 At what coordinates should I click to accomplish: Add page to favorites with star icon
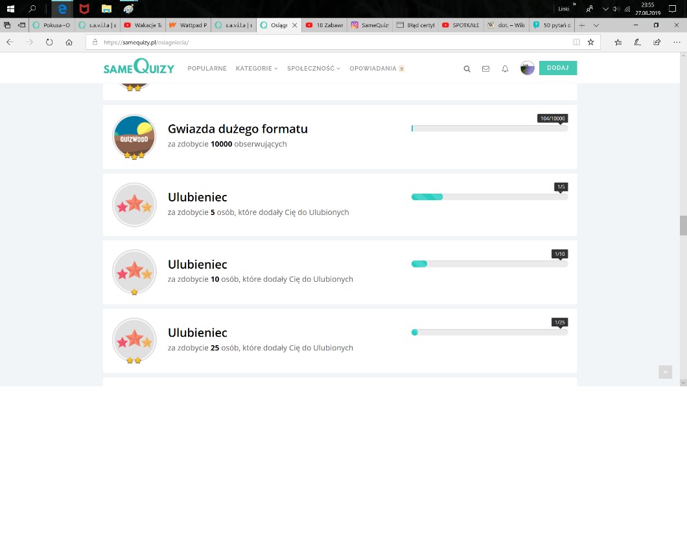(590, 42)
